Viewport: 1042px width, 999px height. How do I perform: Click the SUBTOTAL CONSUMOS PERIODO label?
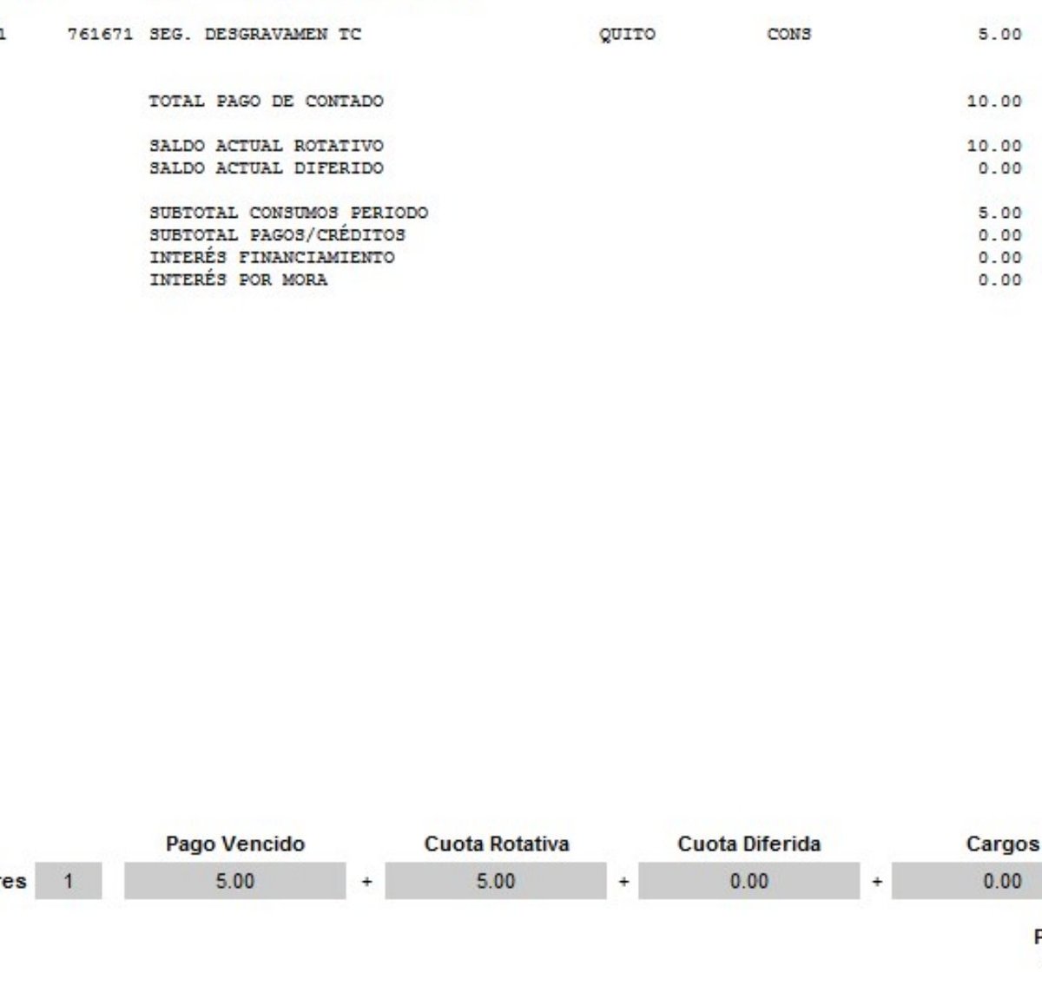click(x=288, y=213)
